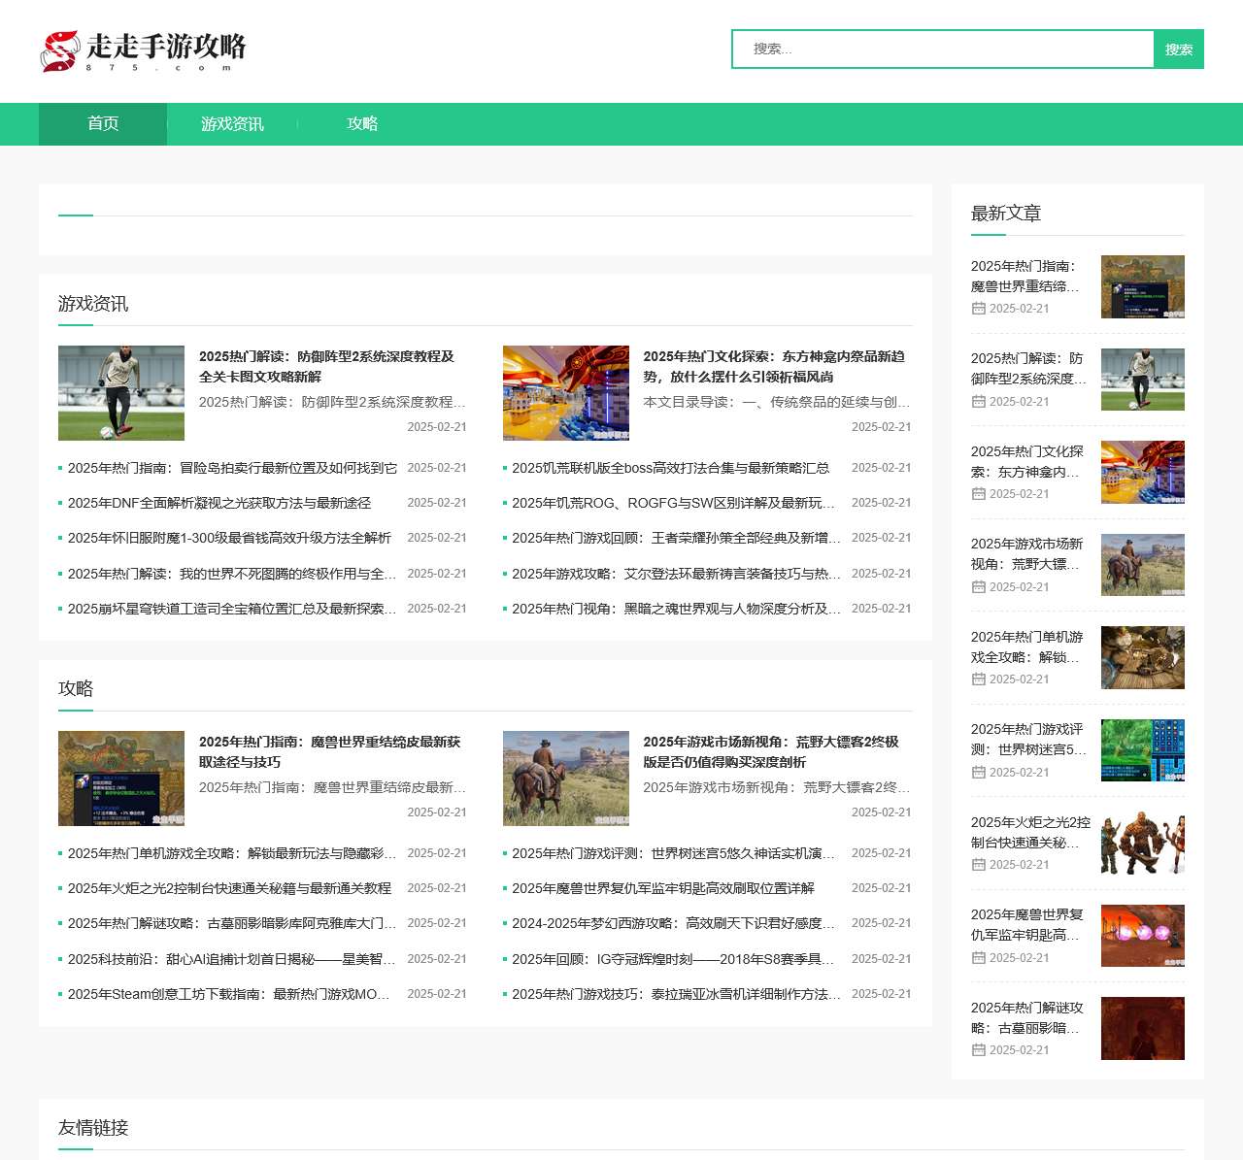Open 黑暗之魂世界观与人物 link
1243x1160 pixels.
[677, 609]
